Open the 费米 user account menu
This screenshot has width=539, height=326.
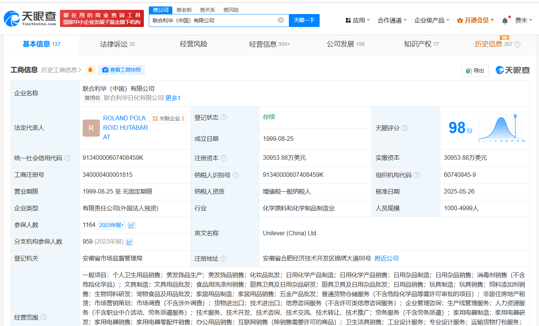[523, 20]
